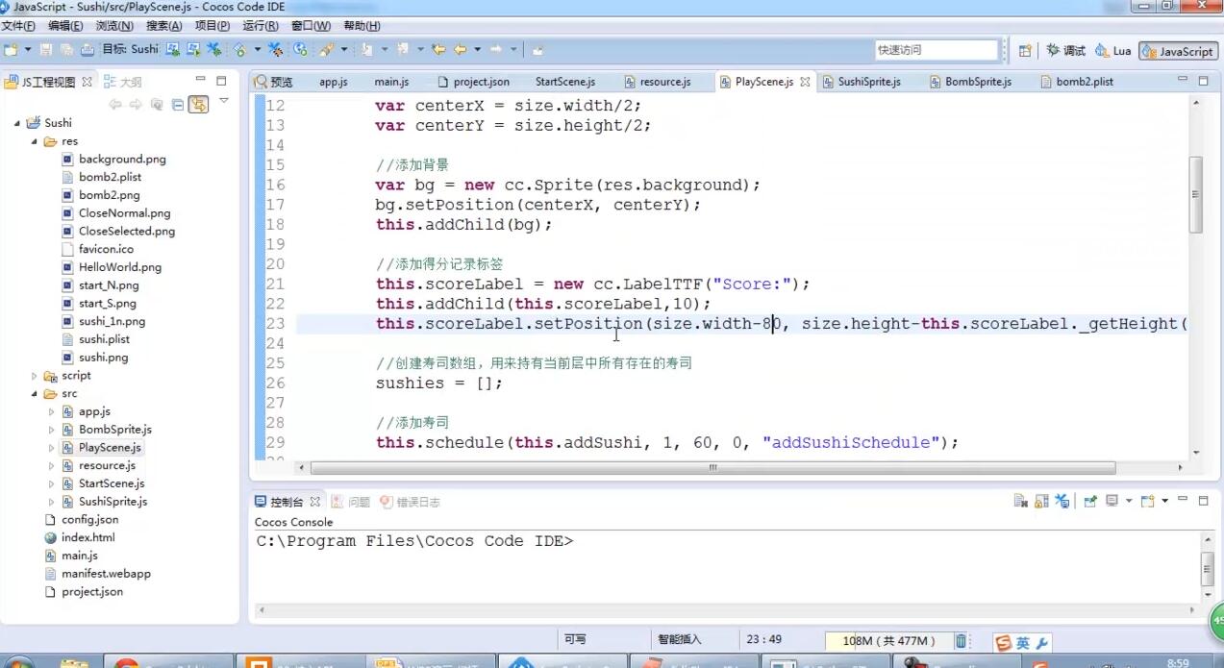The width and height of the screenshot is (1224, 668).
Task: Switch to the JavaScript perspective
Action: tap(1178, 51)
